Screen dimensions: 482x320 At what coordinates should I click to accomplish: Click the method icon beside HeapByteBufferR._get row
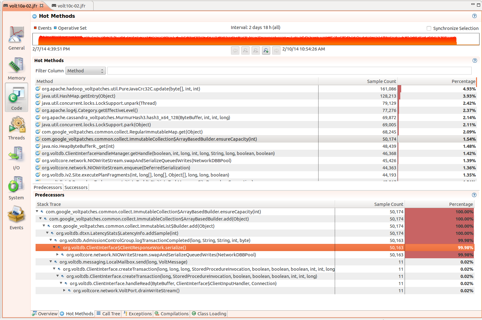38,146
